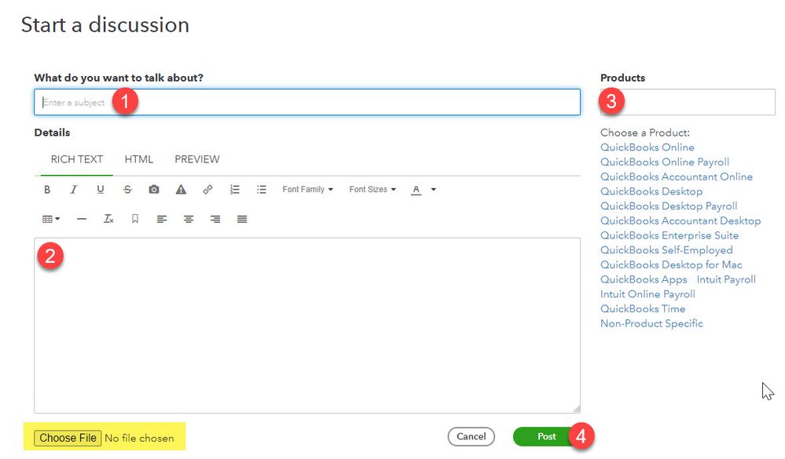
Task: Align text left
Action: pos(161,219)
